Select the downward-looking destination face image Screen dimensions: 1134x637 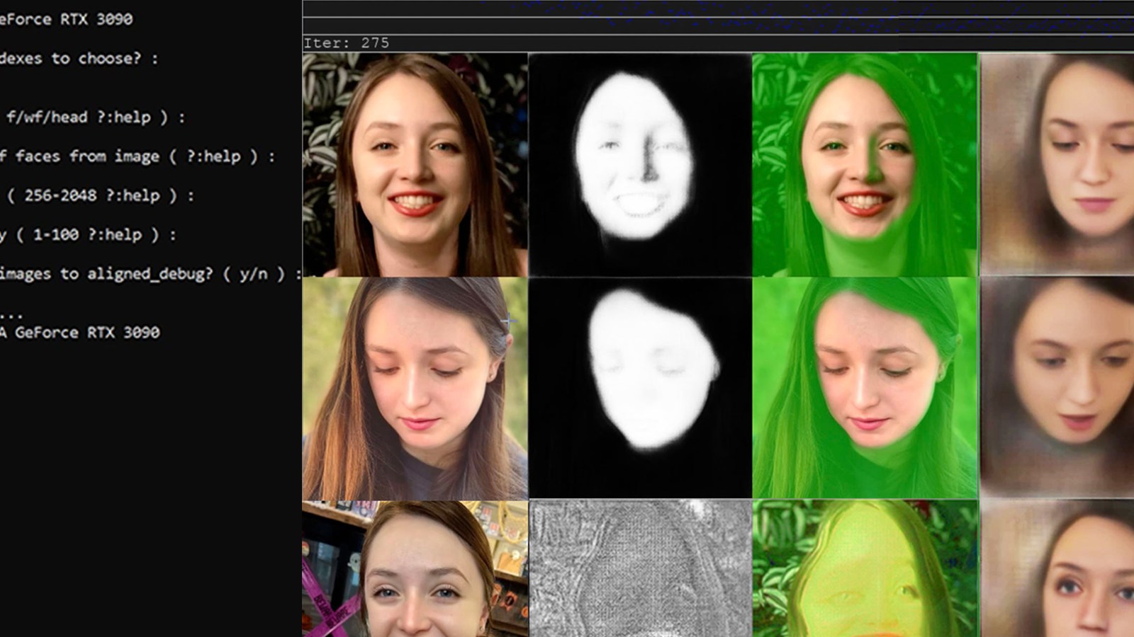[x=415, y=386]
